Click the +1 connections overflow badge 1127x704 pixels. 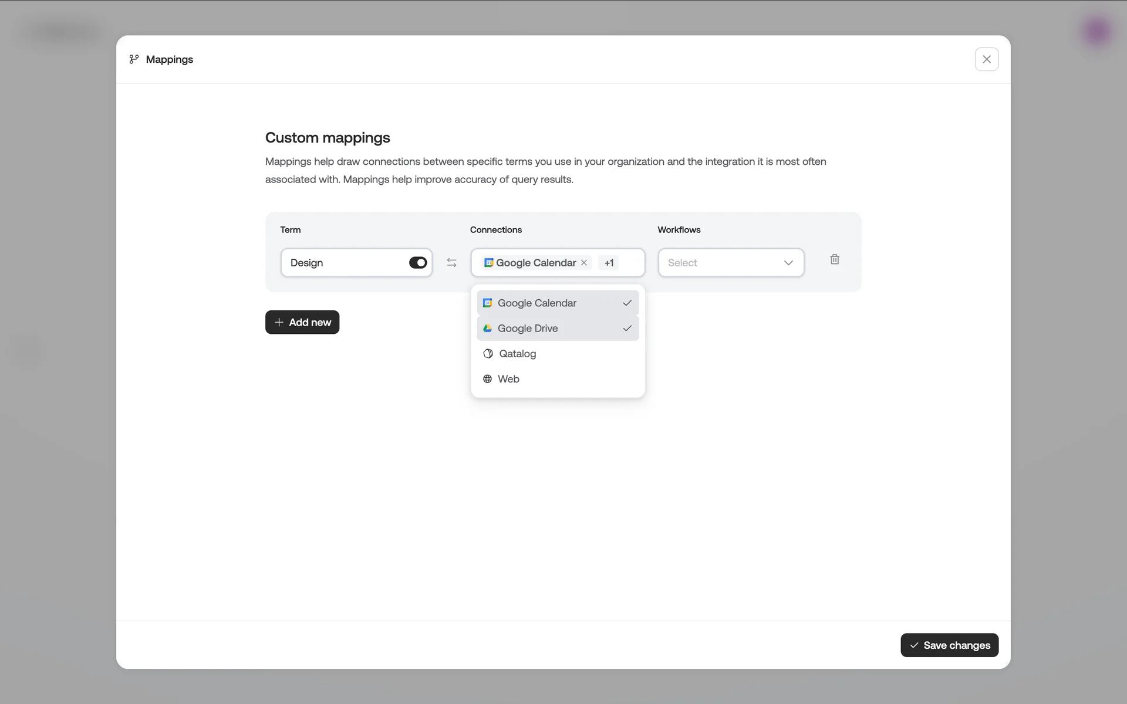[x=609, y=263]
